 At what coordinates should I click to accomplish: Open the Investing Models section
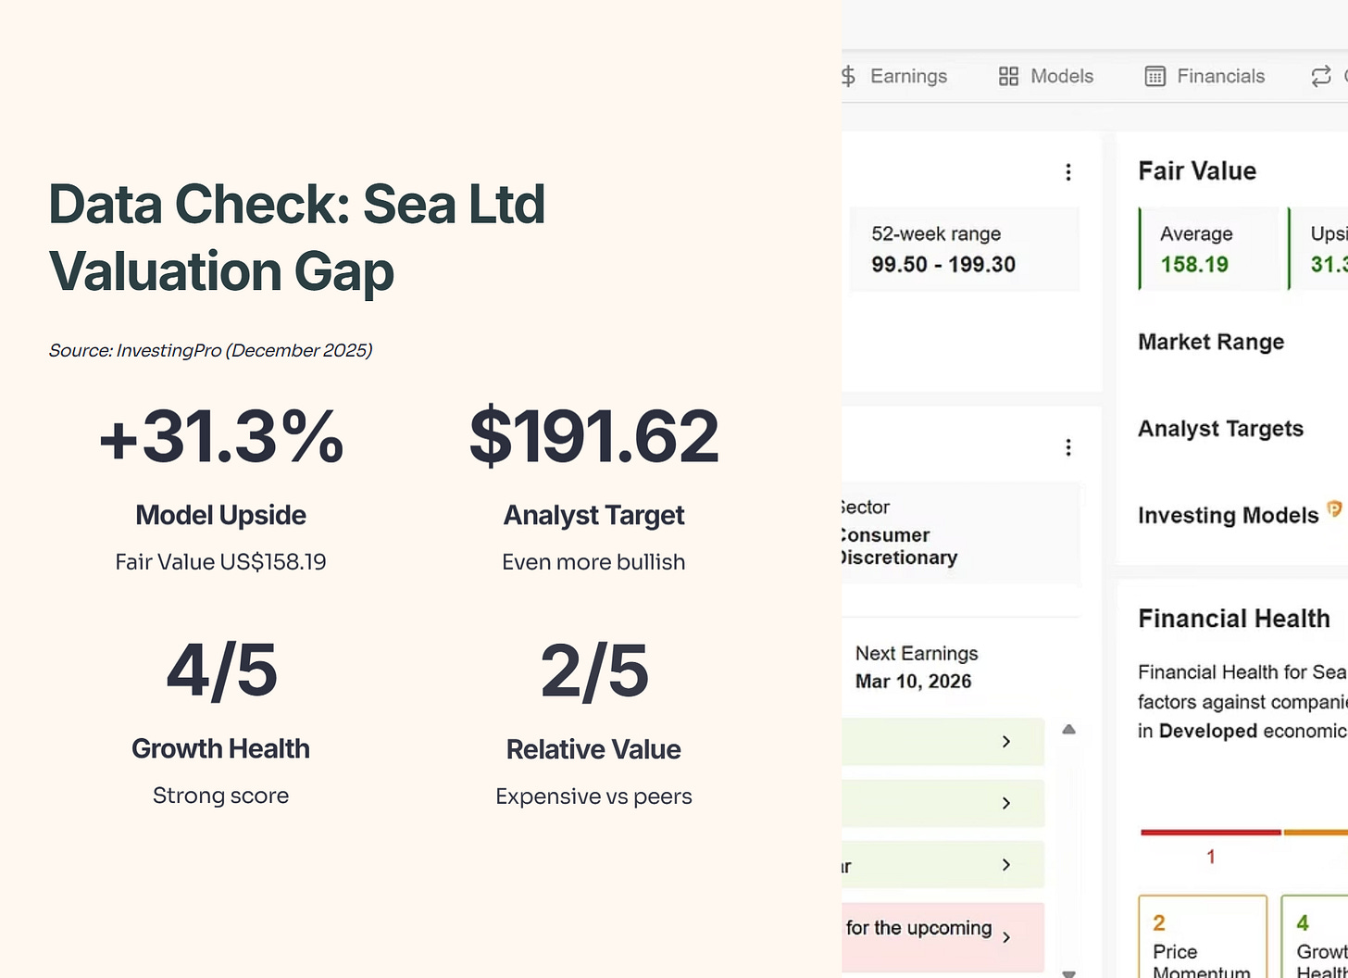pyautogui.click(x=1228, y=516)
